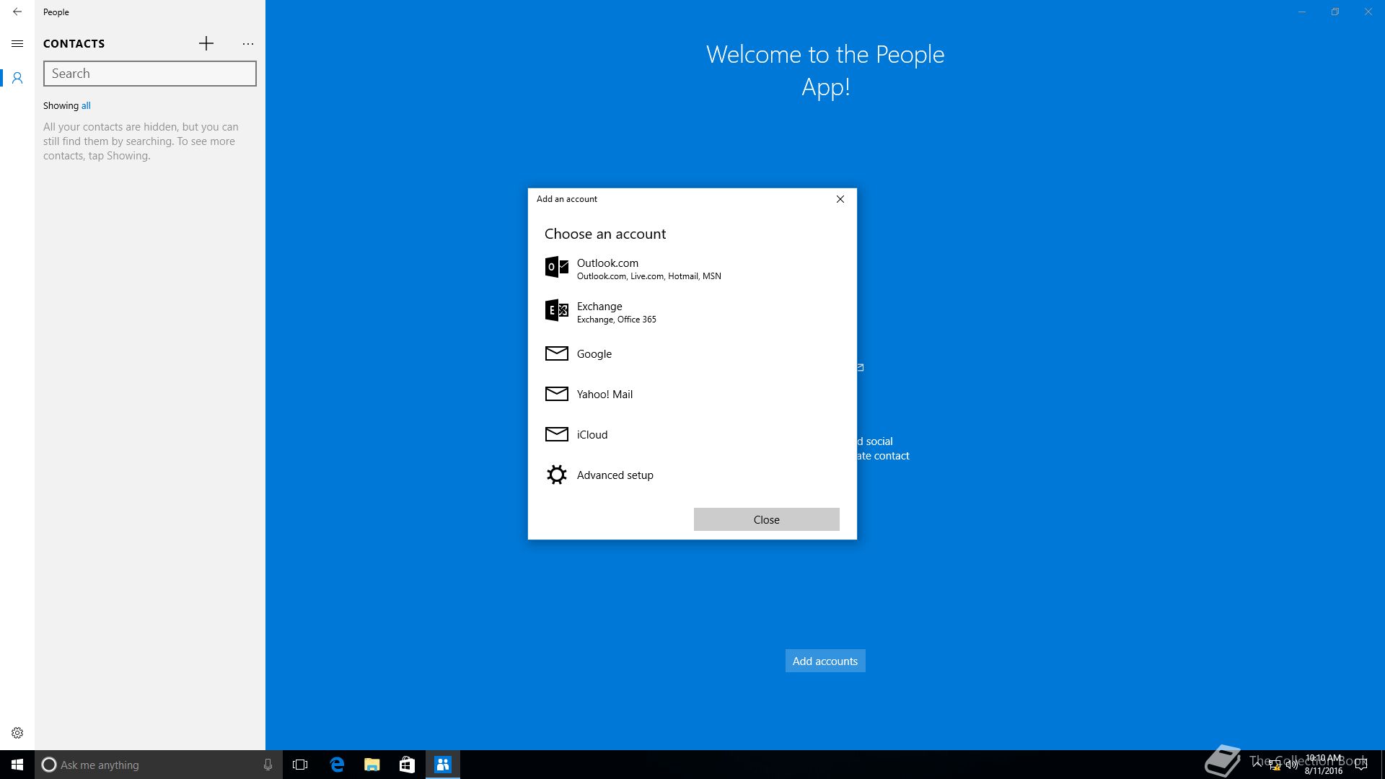Click 'Exchange, Office 365' subtitle text
The width and height of the screenshot is (1385, 779).
coord(617,320)
